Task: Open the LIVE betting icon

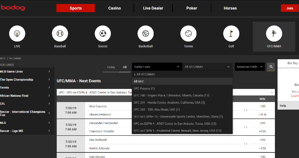Action: coord(17,34)
